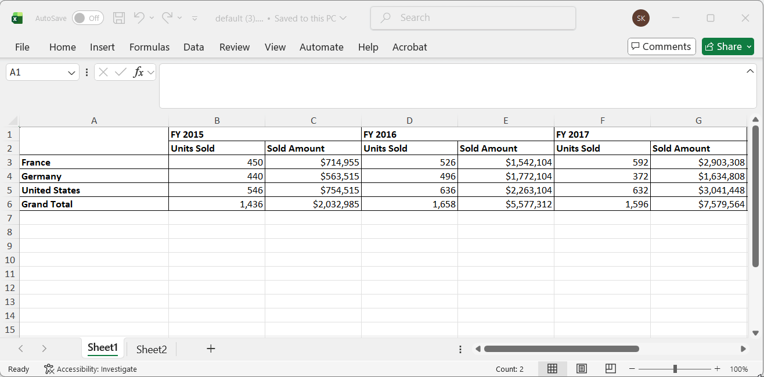Click the Save icon
The height and width of the screenshot is (377, 764).
(119, 17)
